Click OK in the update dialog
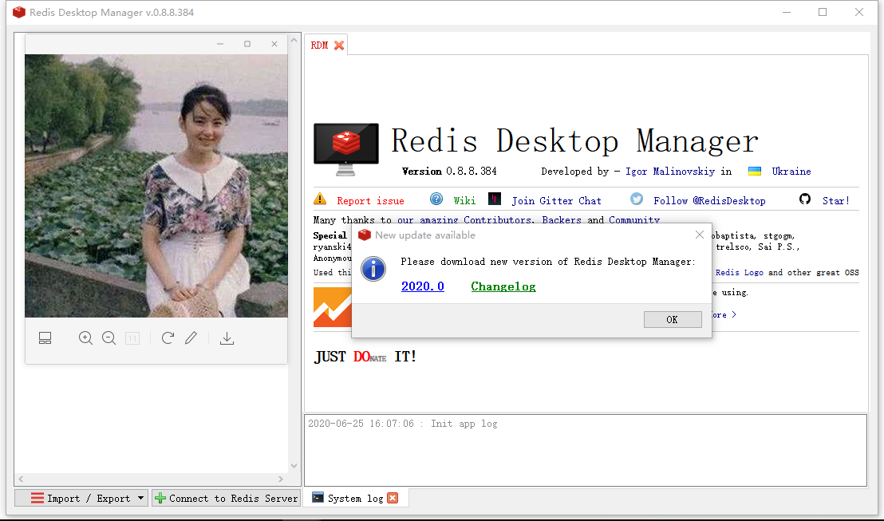The height and width of the screenshot is (521, 884). tap(673, 319)
